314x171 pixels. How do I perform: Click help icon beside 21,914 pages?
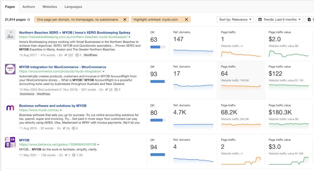tap(29, 19)
